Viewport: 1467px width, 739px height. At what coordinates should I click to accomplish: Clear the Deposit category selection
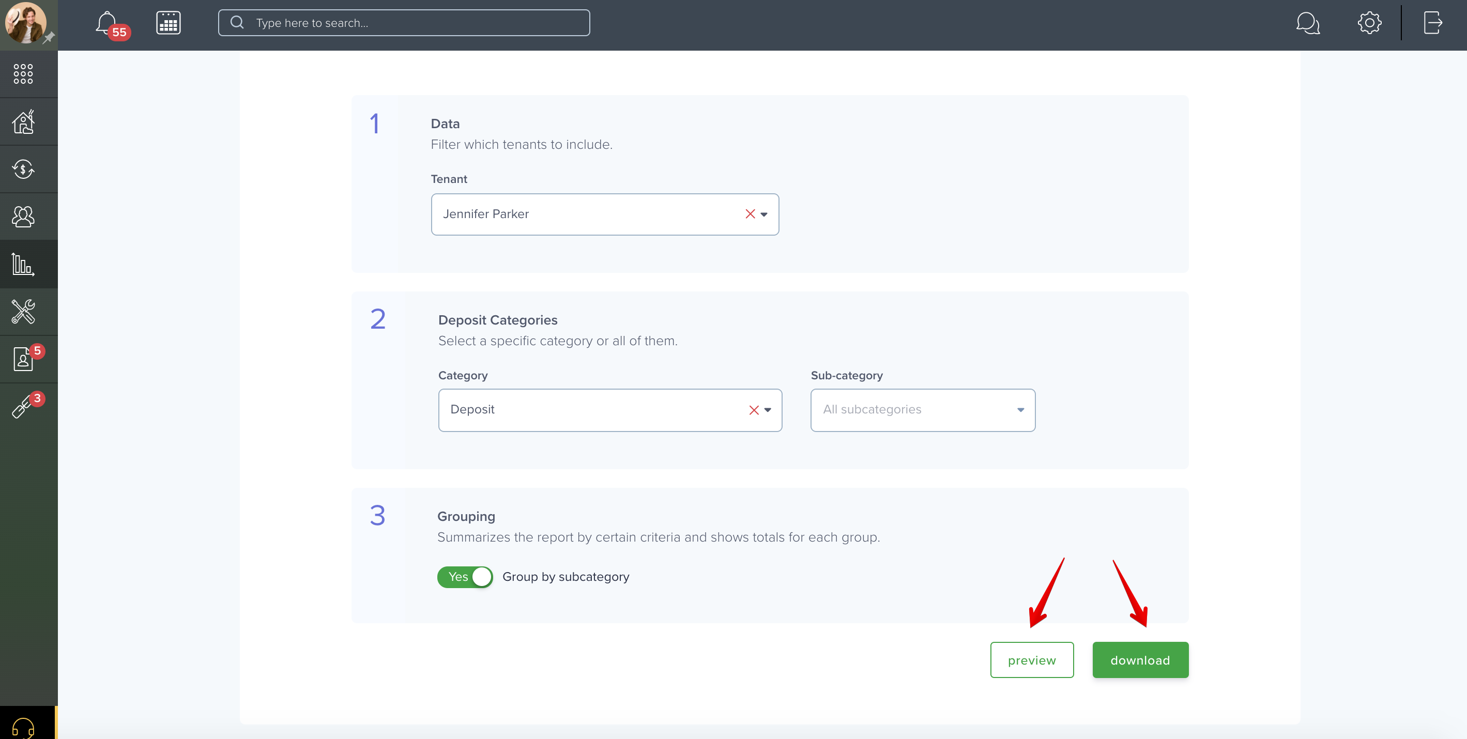click(754, 410)
